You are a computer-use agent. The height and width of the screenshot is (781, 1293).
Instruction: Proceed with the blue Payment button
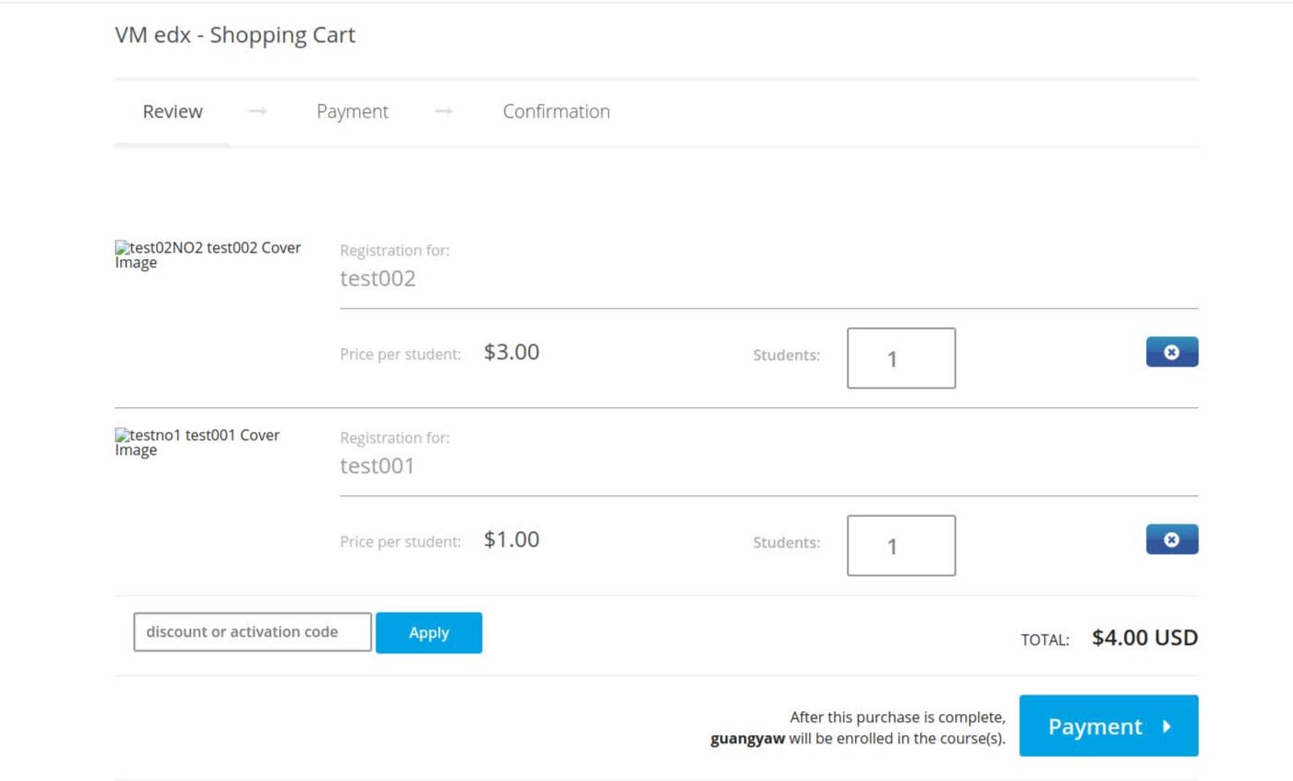pyautogui.click(x=1107, y=726)
